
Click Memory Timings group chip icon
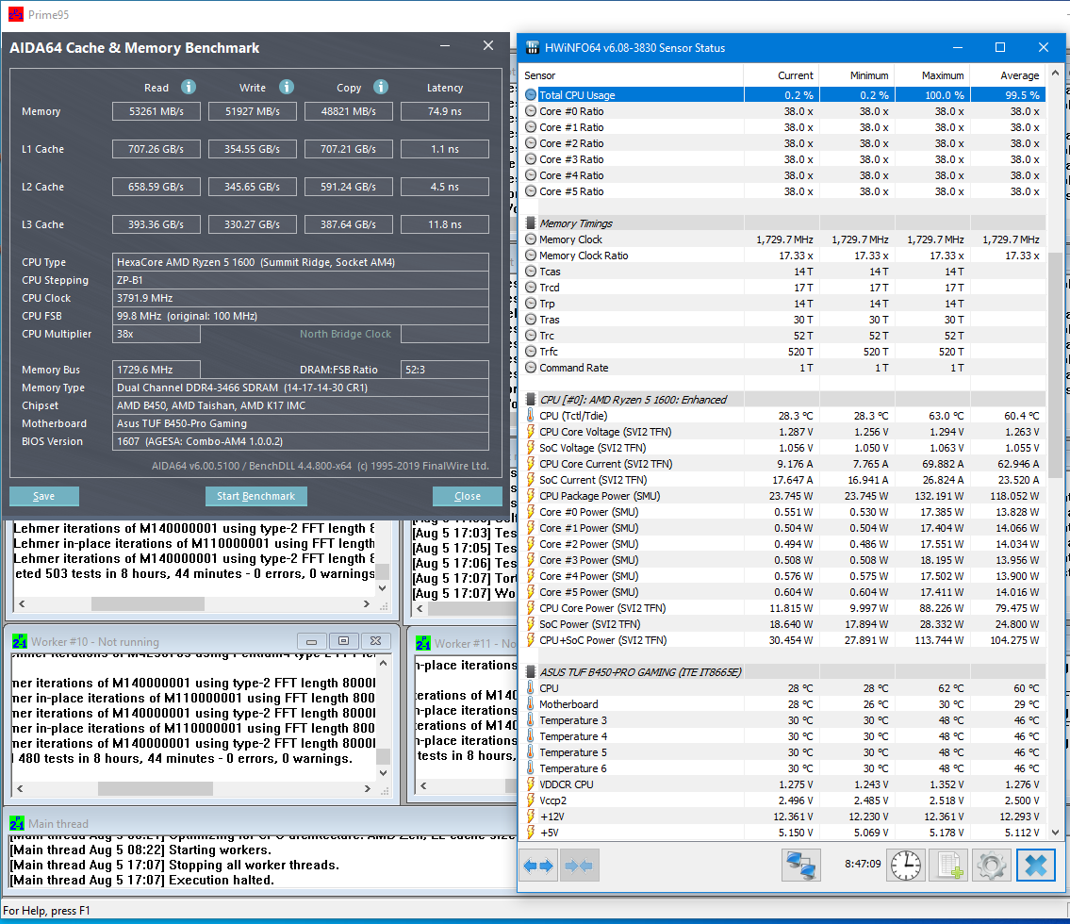(x=530, y=223)
